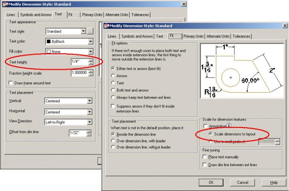Screen dimensions: 289x191
Task: Close the front Modify Dimension Style dialog
Action: pyautogui.click(x=285, y=26)
